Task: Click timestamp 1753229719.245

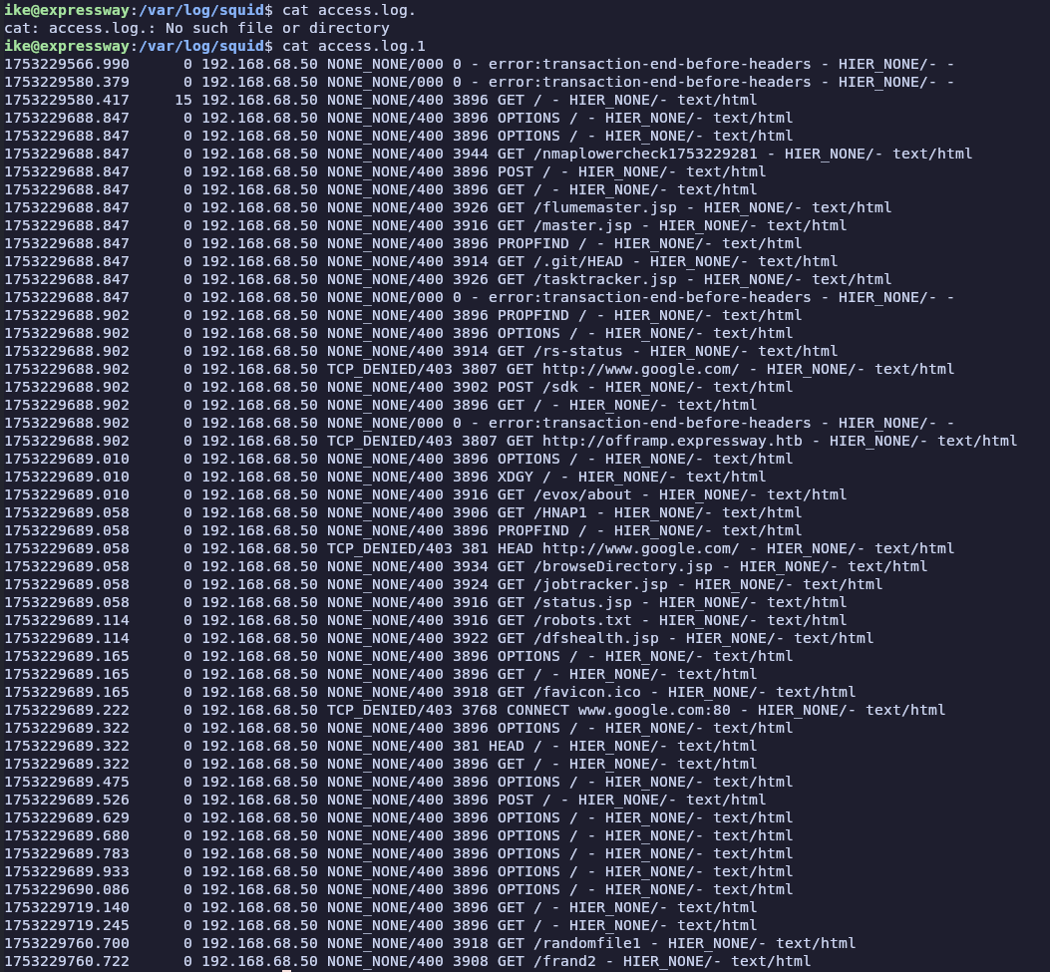Action: click(67, 926)
